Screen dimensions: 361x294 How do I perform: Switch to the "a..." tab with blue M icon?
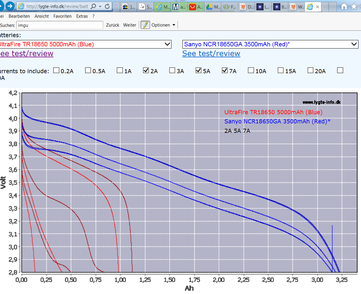tap(180, 7)
